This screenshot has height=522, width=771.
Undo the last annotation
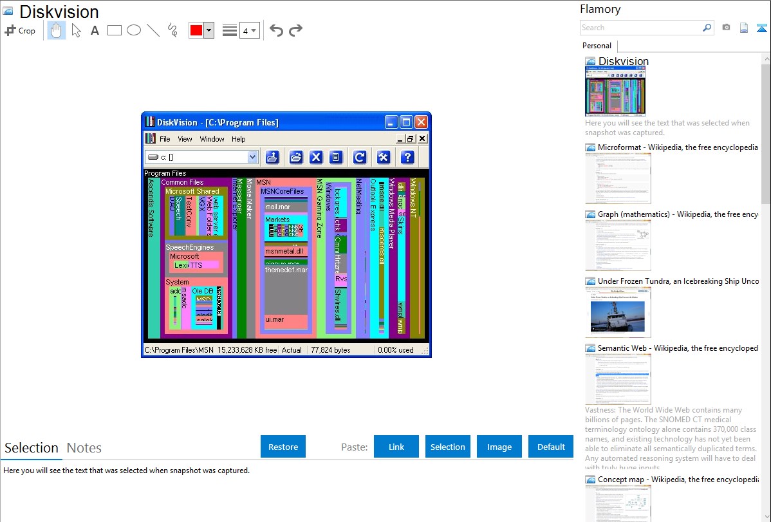[276, 30]
